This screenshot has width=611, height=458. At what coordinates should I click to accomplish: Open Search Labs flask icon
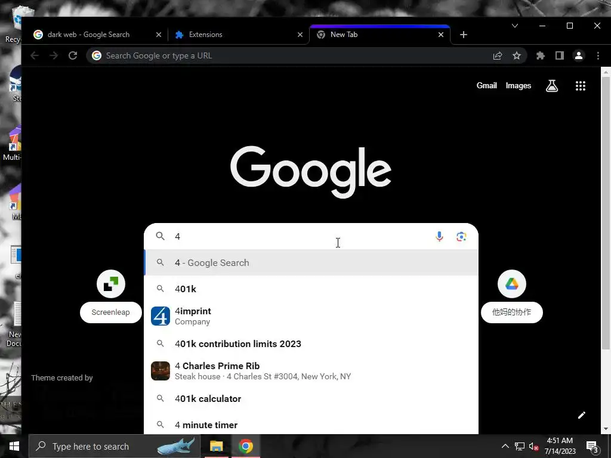pyautogui.click(x=552, y=86)
